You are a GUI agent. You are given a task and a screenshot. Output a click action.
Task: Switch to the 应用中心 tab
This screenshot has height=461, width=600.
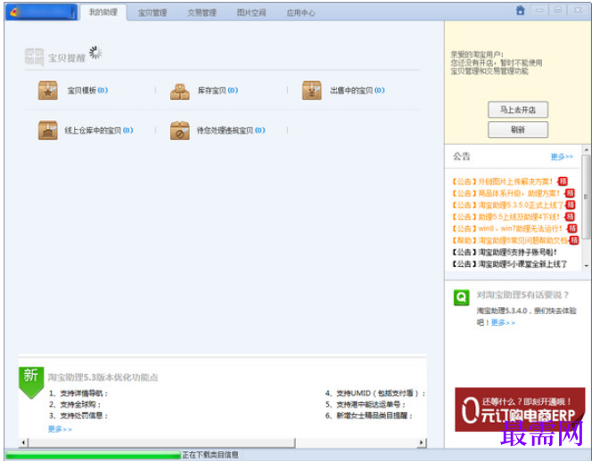301,12
